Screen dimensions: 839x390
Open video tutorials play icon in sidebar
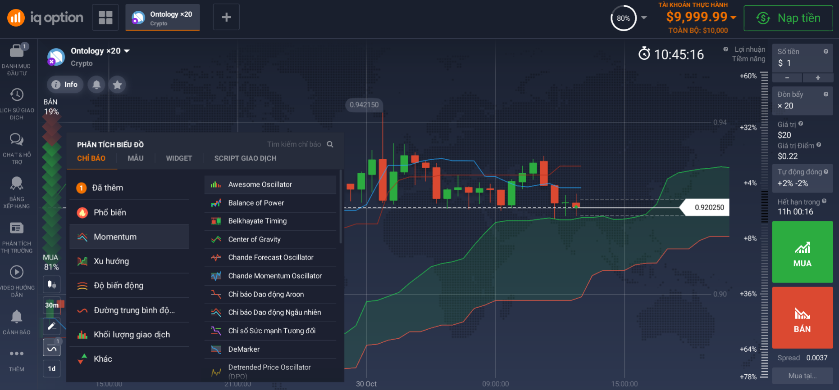(17, 272)
